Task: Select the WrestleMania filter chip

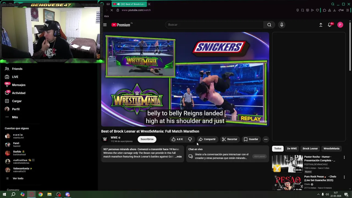Action: point(331,148)
